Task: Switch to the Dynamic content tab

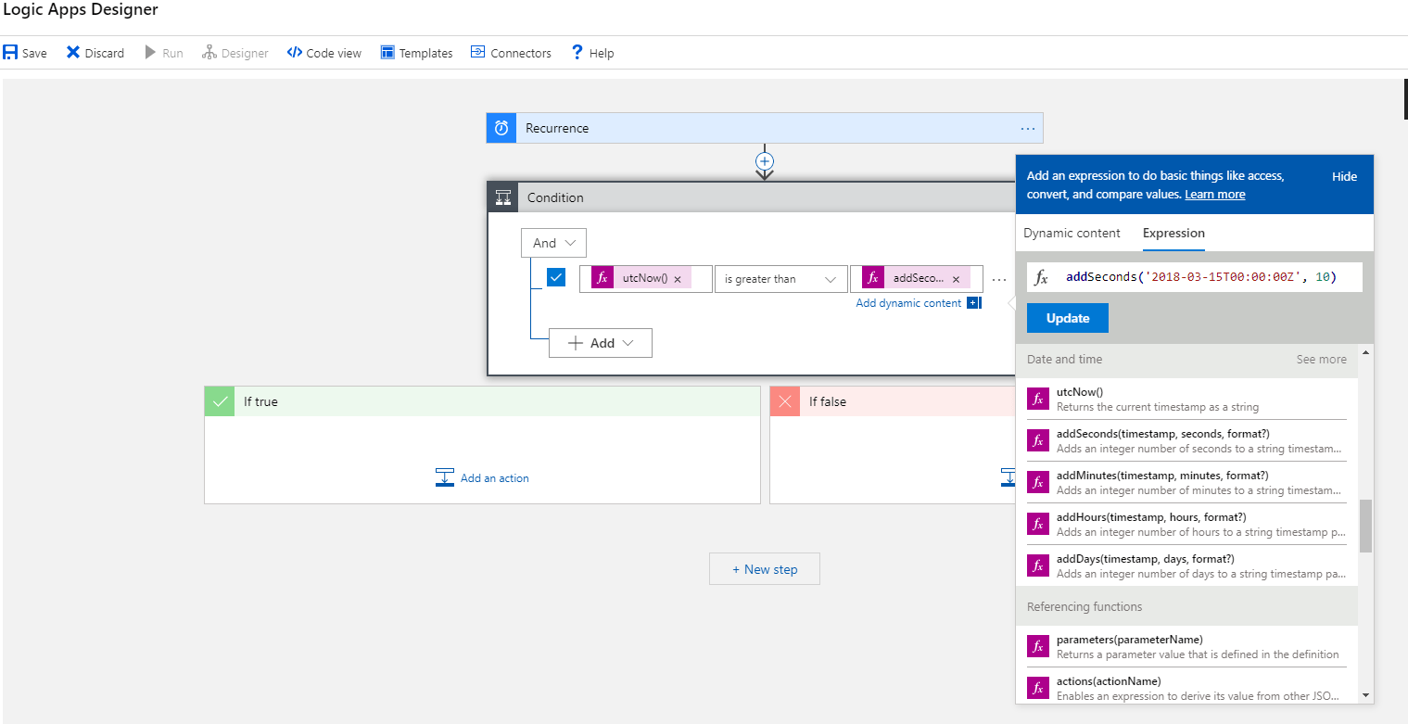Action: [x=1072, y=234]
